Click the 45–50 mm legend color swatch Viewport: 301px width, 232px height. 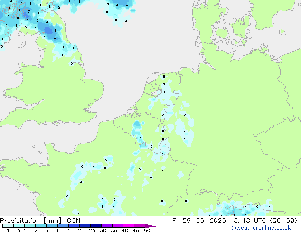pyautogui.click(x=140, y=226)
